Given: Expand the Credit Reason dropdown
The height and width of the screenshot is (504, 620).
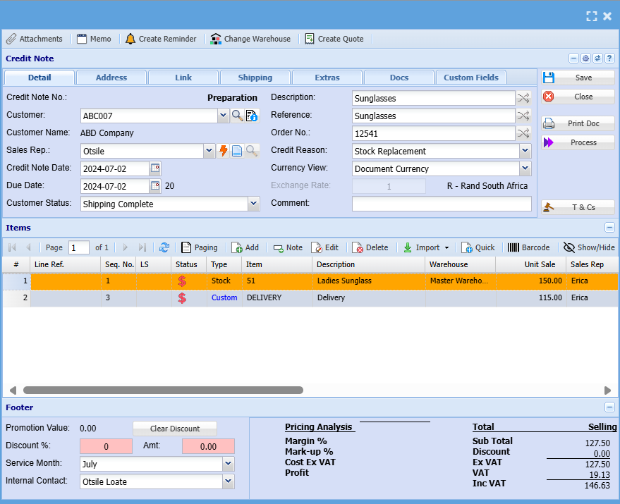Looking at the screenshot, I should [x=524, y=151].
